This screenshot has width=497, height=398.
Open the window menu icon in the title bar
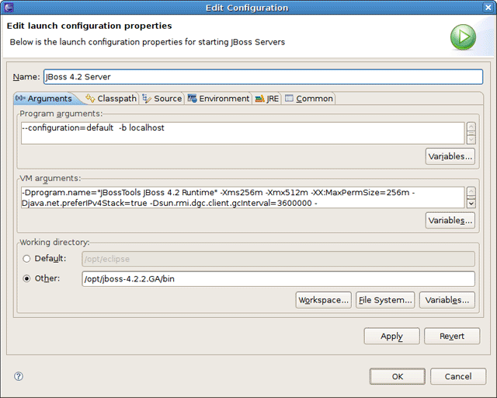10,7
